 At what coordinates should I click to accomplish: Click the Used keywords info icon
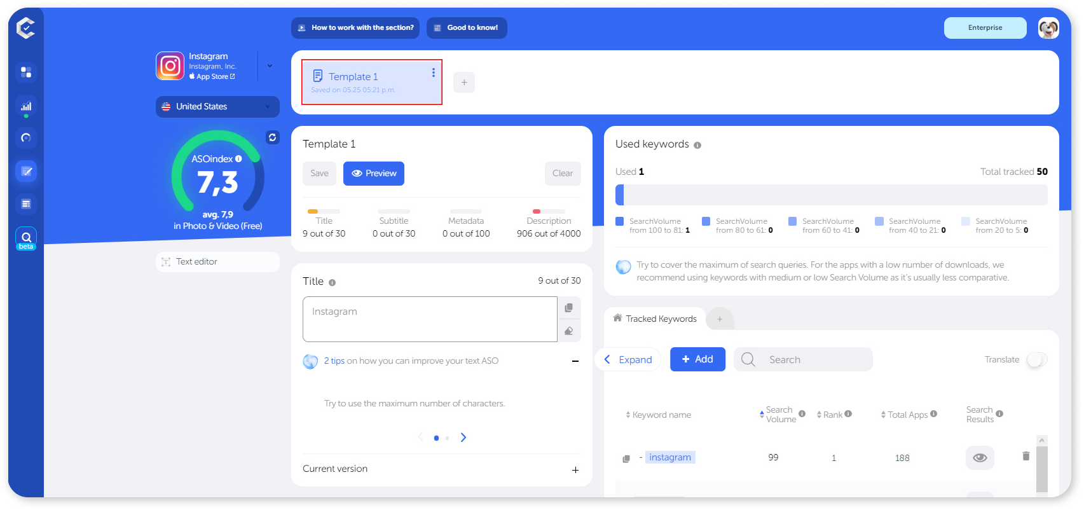tap(697, 146)
